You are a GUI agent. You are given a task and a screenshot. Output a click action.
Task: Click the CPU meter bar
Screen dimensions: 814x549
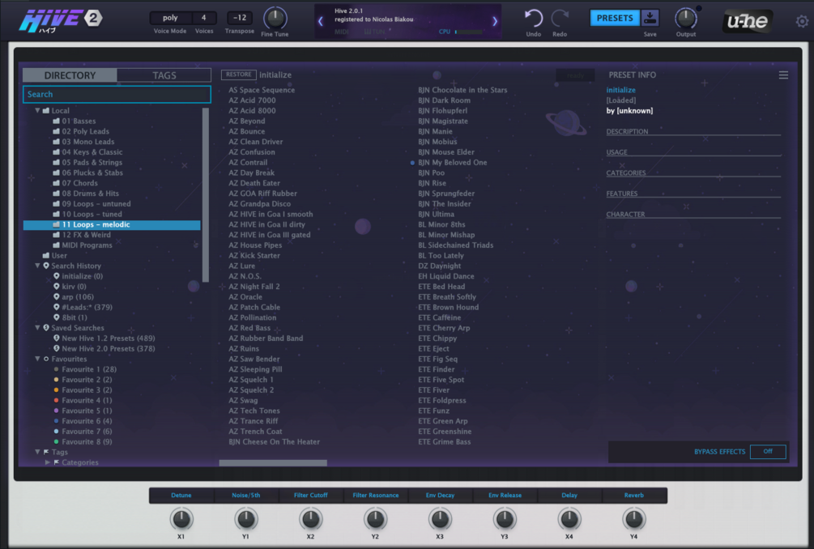pyautogui.click(x=469, y=32)
